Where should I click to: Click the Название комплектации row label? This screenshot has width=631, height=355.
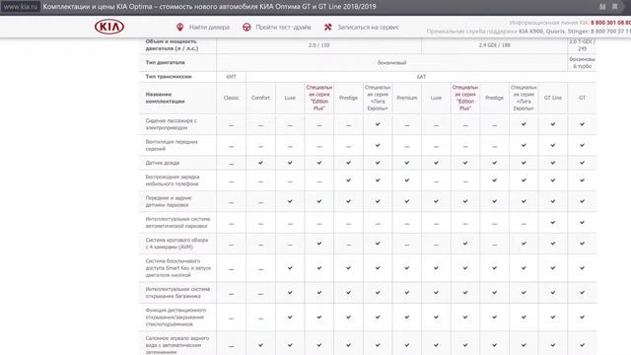click(165, 98)
